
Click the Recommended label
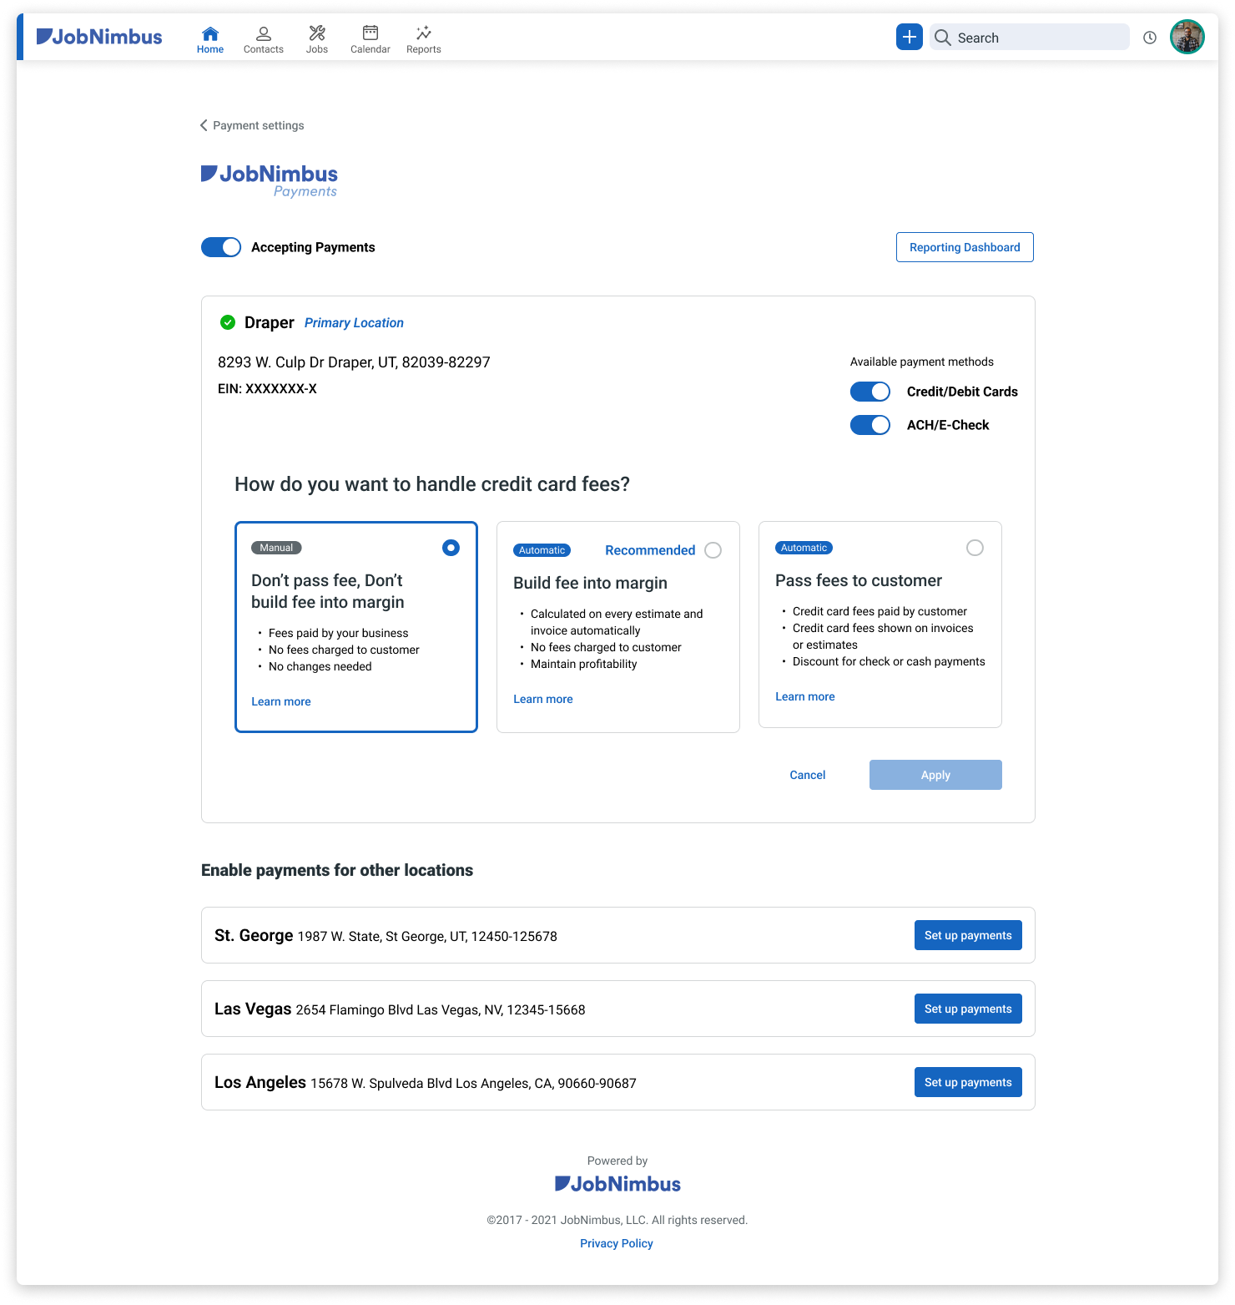coord(650,550)
